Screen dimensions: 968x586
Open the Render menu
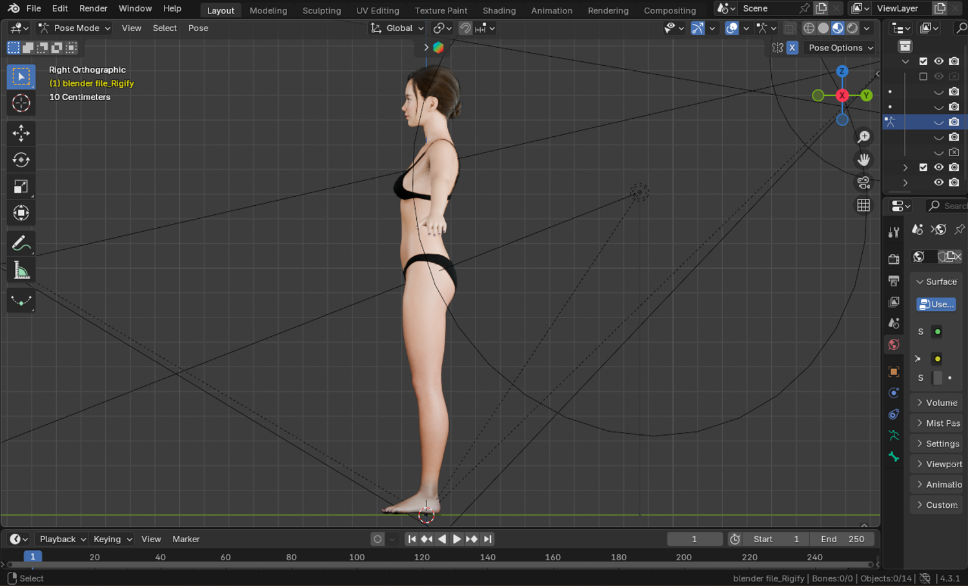click(x=94, y=8)
